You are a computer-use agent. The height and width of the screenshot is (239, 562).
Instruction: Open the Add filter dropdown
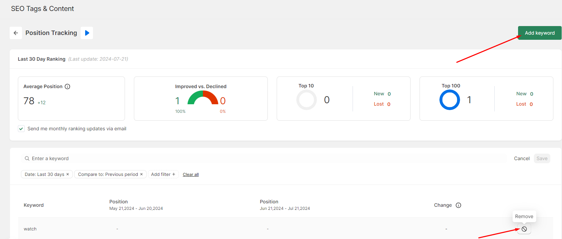tap(163, 174)
